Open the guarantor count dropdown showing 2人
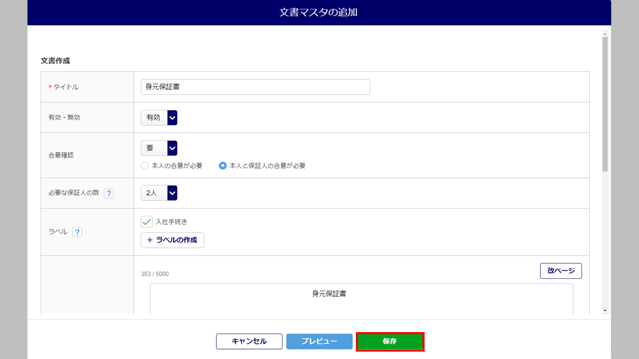Image resolution: width=639 pixels, height=359 pixels. 159,193
